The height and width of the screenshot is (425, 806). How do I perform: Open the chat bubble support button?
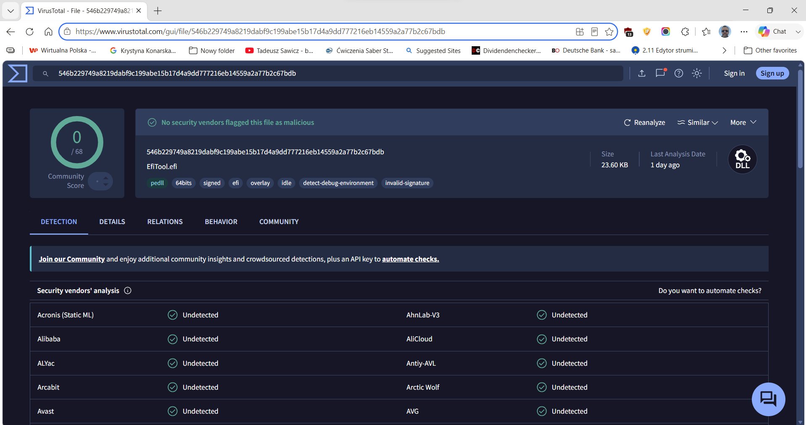pyautogui.click(x=768, y=399)
